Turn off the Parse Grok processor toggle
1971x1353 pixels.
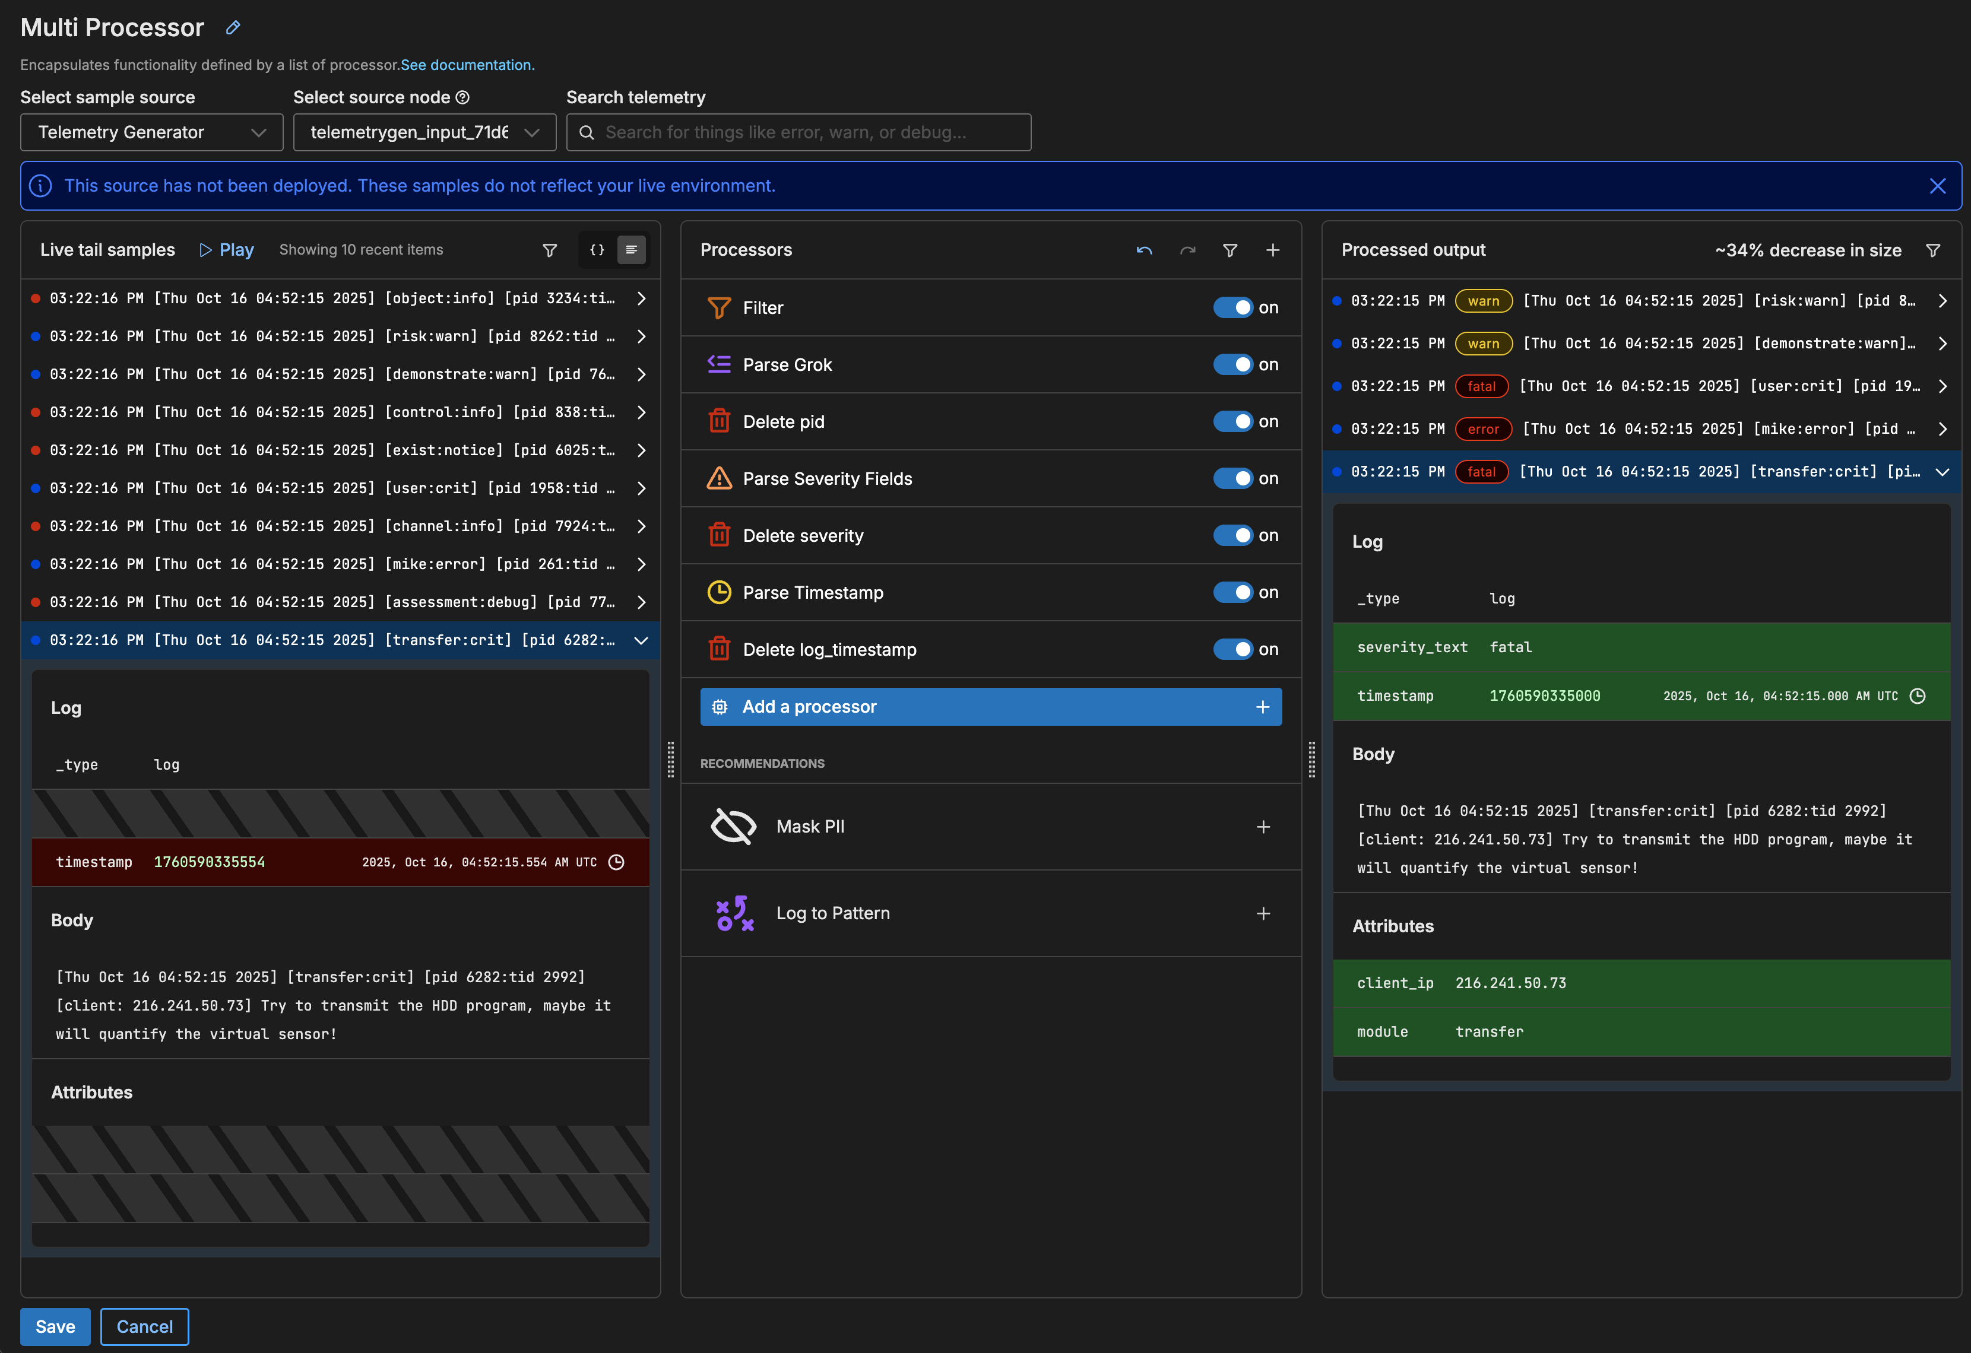coord(1232,364)
